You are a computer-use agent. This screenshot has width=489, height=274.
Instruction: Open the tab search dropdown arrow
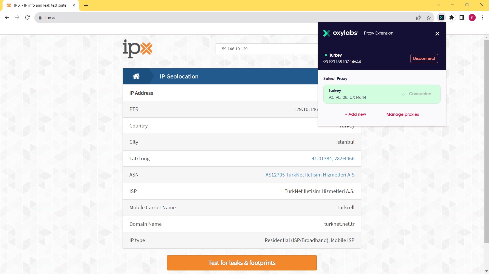point(438,5)
